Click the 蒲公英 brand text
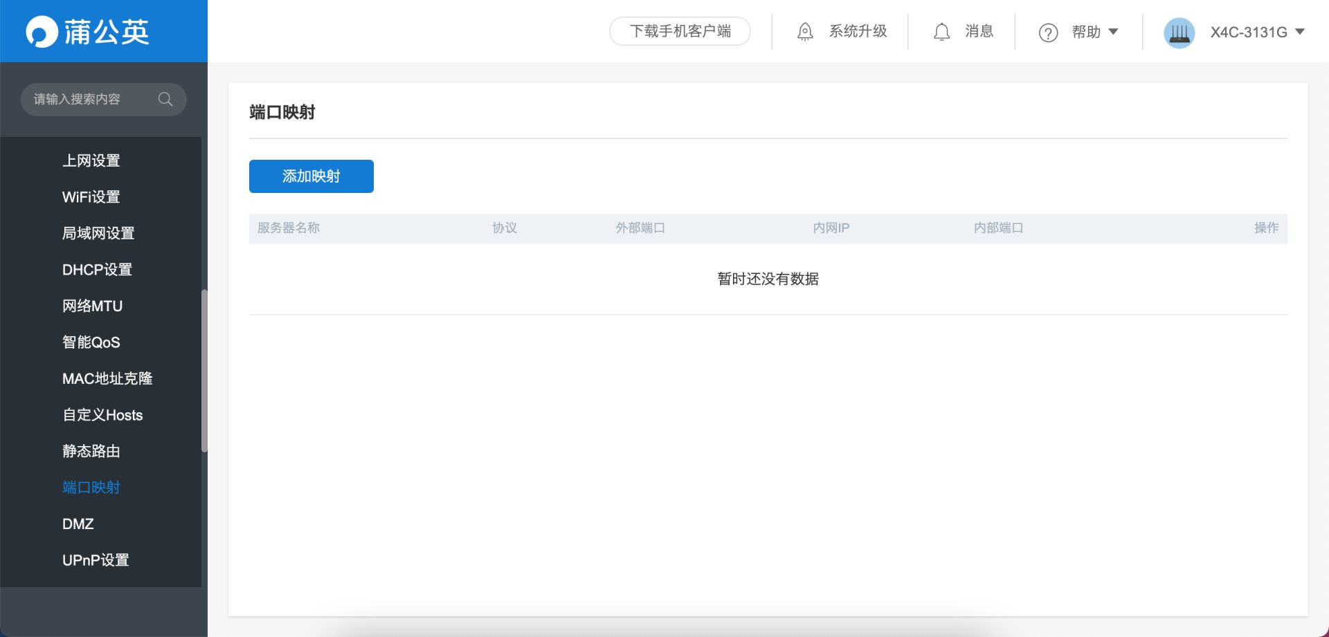The image size is (1329, 637). (107, 32)
